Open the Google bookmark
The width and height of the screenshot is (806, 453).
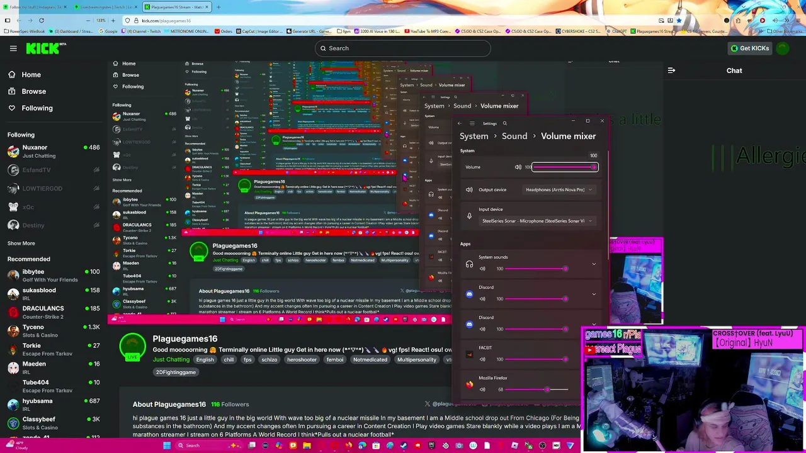point(108,31)
